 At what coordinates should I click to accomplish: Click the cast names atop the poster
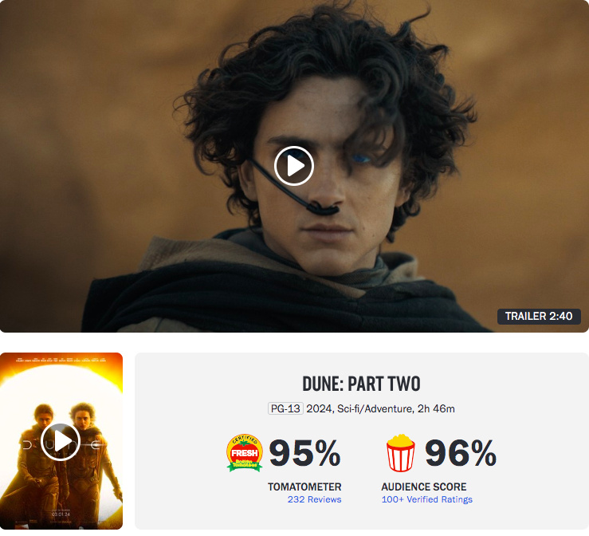tap(61, 360)
